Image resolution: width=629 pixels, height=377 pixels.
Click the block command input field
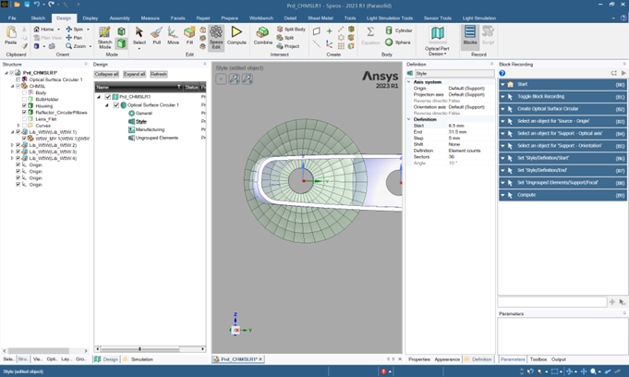tap(552, 301)
